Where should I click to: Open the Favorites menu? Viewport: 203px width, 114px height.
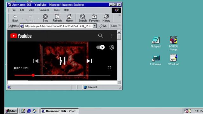pos(44,10)
